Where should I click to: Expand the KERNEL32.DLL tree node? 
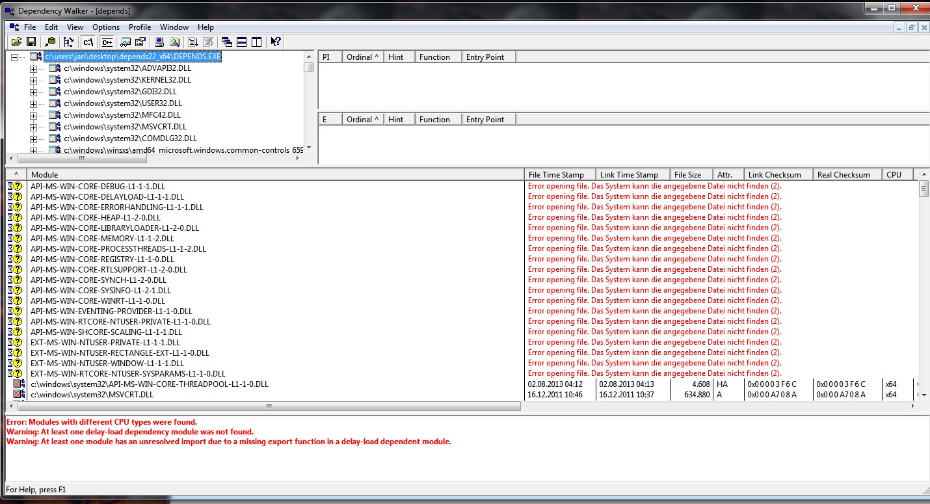coord(34,81)
